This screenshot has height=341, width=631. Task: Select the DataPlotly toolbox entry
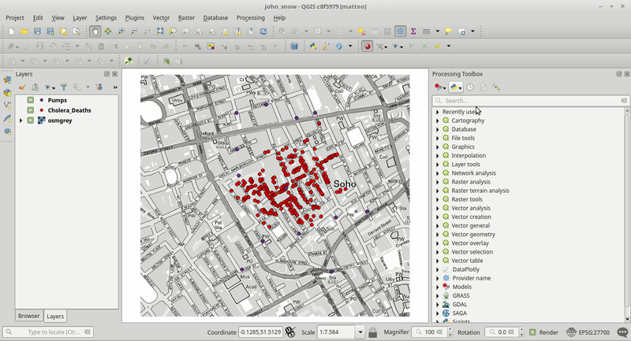coord(465,269)
